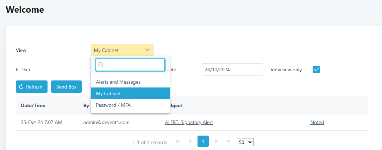Focus the dropdown search box
Viewport: 382px width, 150px height.
click(130, 65)
